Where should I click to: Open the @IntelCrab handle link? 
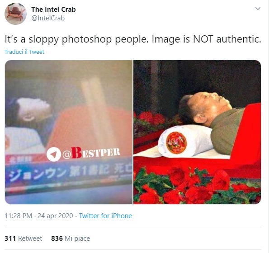(48, 18)
